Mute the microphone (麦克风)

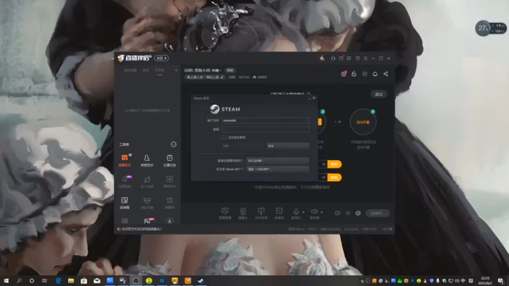[x=296, y=214]
